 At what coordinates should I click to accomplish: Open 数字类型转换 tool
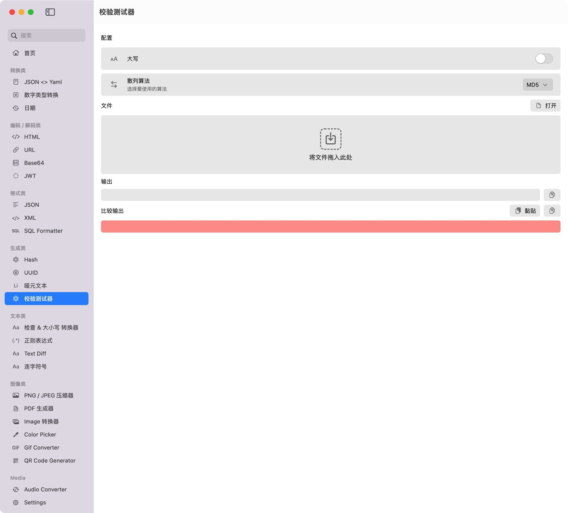46,95
